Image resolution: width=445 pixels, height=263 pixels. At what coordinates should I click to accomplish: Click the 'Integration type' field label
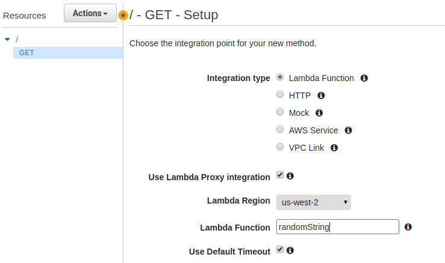pyautogui.click(x=238, y=78)
